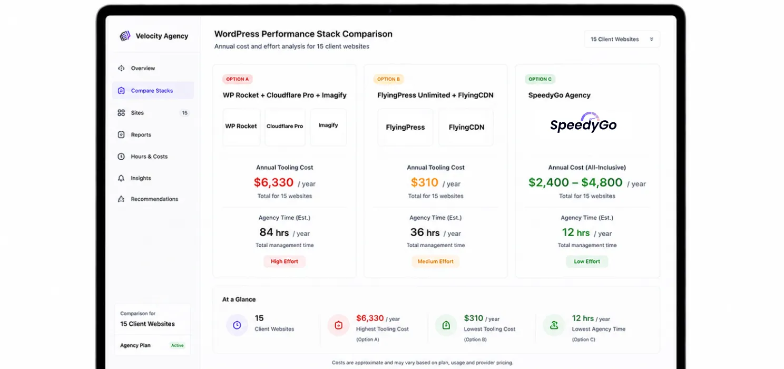
Task: Click the Active agency plan badge
Action: [178, 346]
